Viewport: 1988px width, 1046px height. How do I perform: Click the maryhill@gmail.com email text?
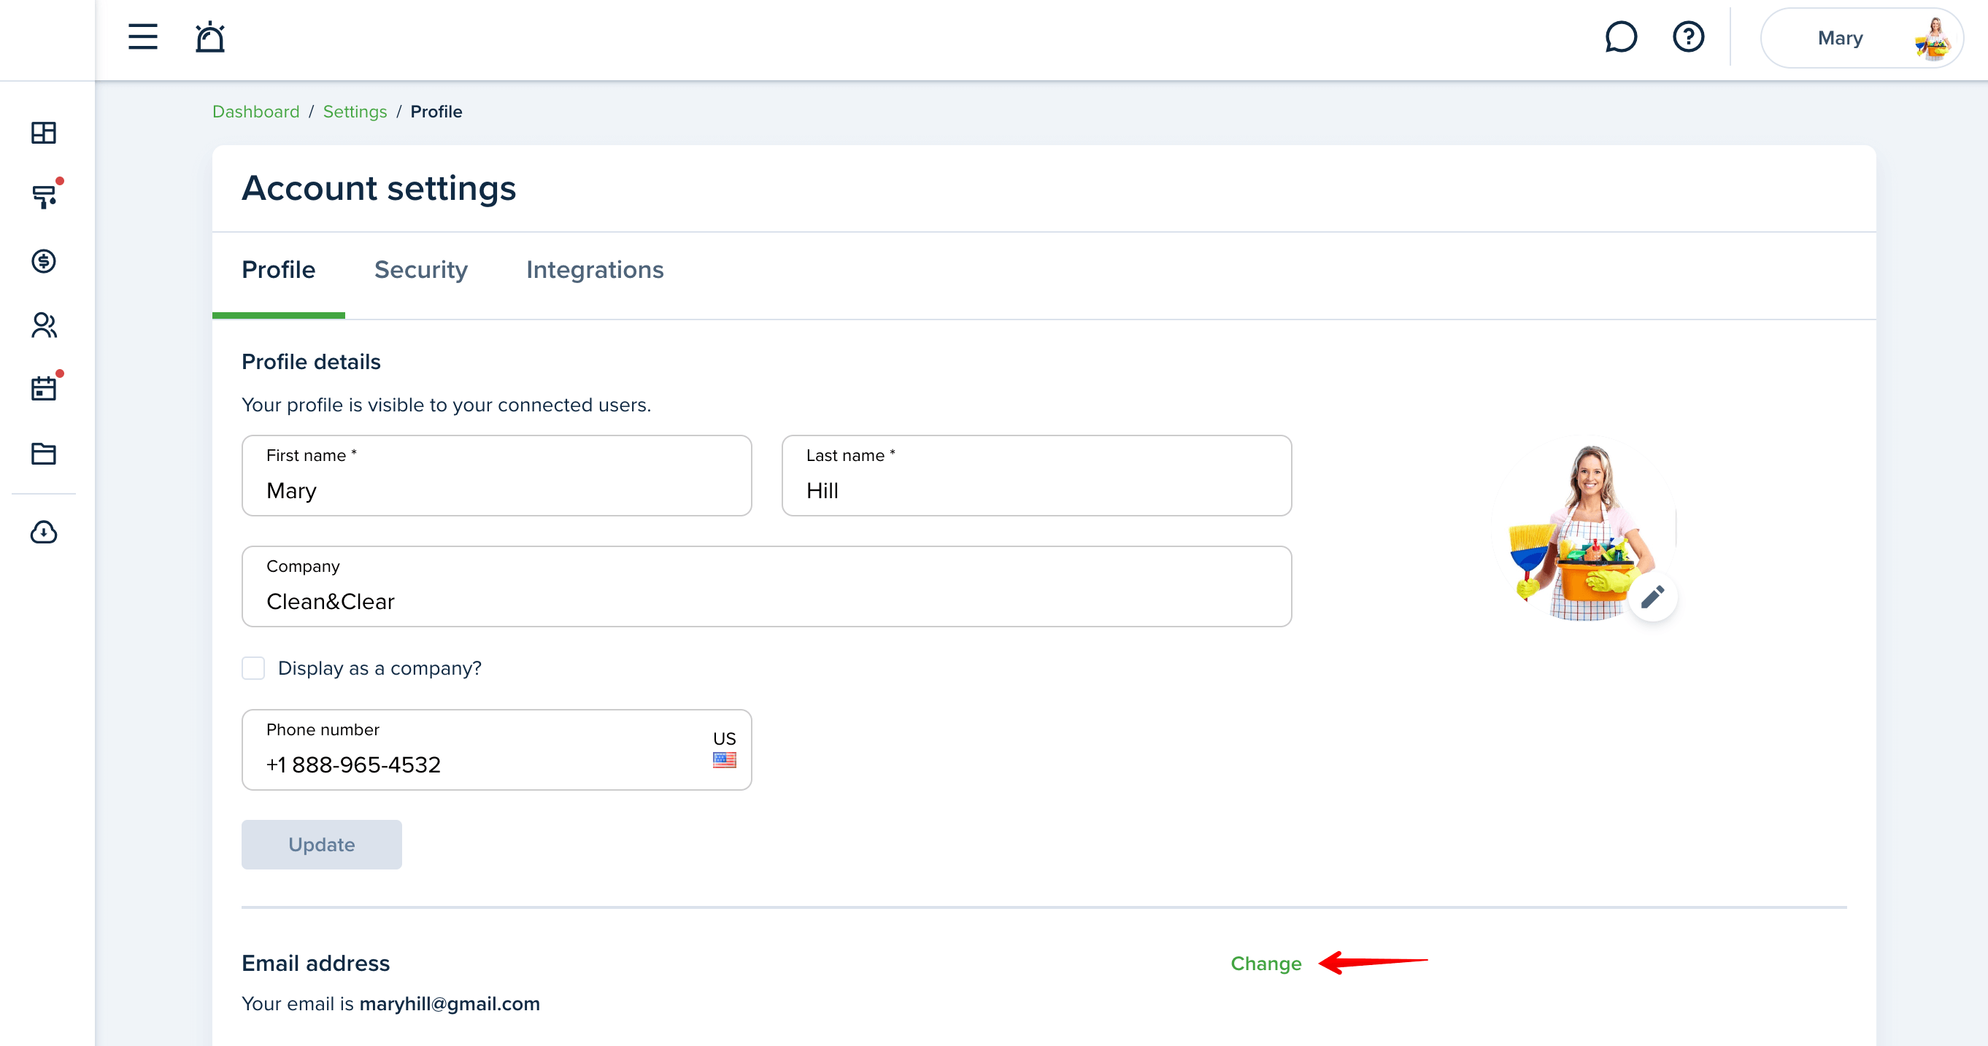pos(450,1004)
